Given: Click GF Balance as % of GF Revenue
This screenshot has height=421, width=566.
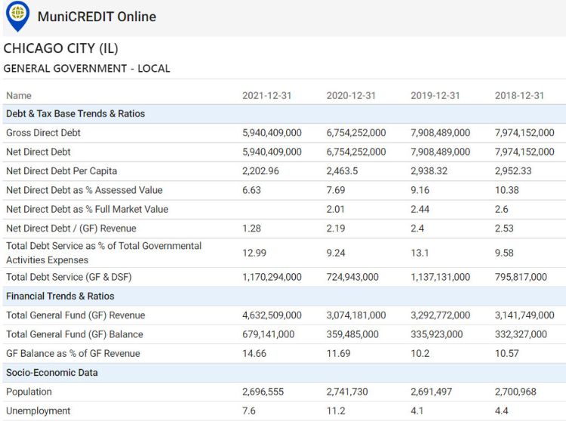Looking at the screenshot, I should [x=73, y=354].
